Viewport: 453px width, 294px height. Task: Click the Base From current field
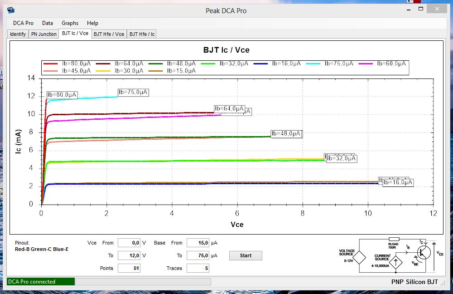(x=198, y=243)
